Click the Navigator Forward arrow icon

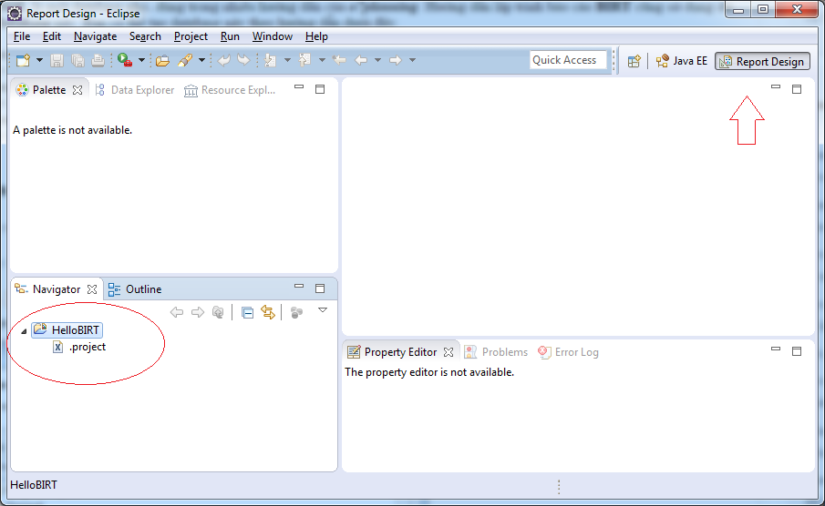pos(197,312)
